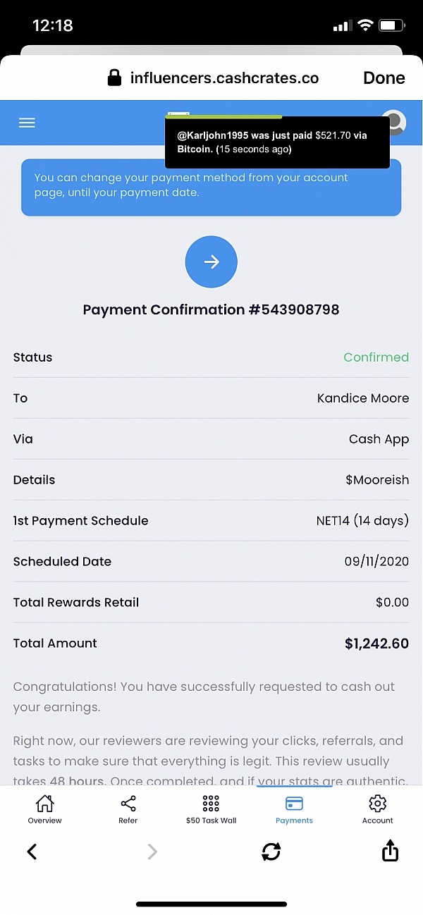
Task: Tap the browser back arrow
Action: tap(32, 852)
